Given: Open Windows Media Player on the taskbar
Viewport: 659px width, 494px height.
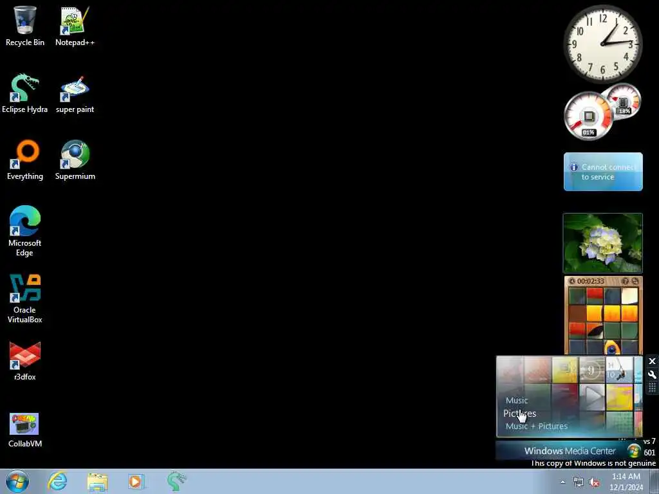Looking at the screenshot, I should click(x=135, y=481).
